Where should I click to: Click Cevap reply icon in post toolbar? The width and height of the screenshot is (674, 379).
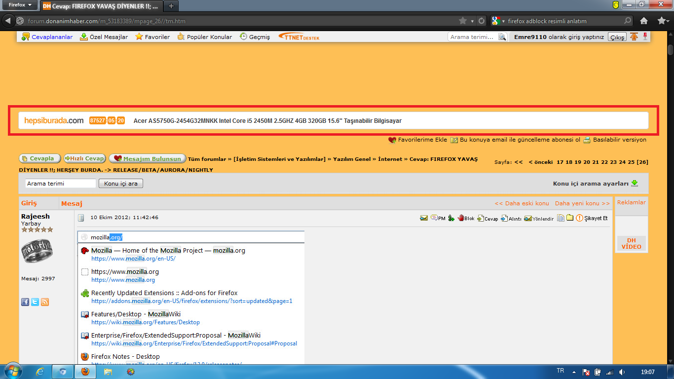tap(488, 218)
